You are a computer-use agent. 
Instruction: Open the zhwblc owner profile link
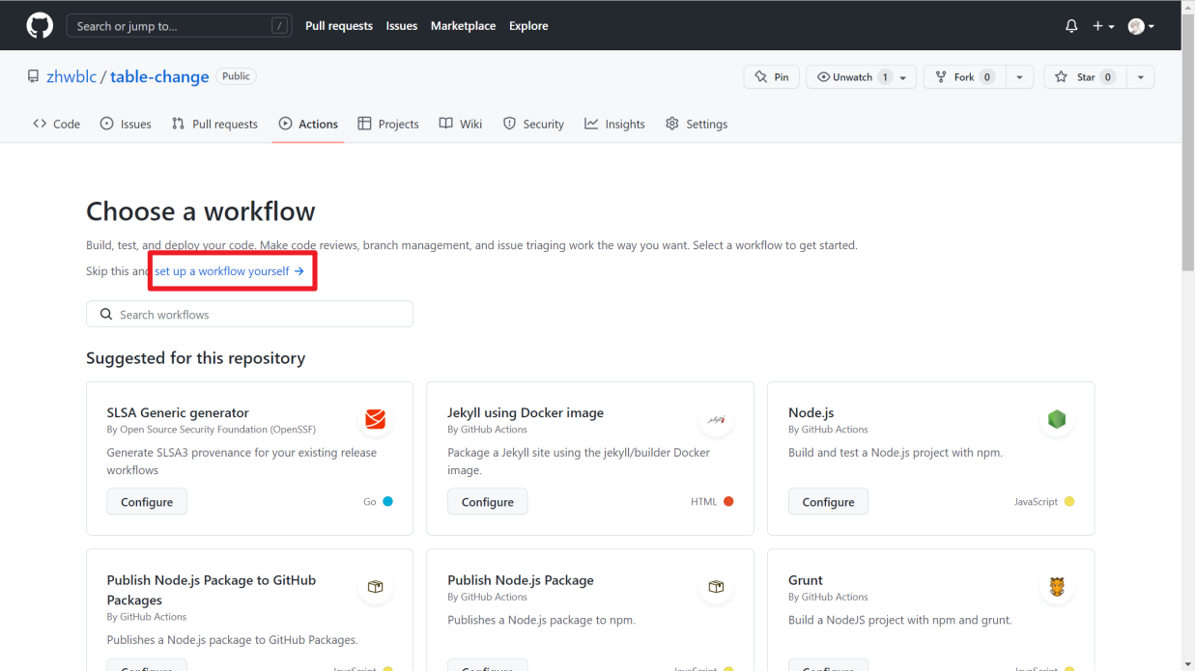click(x=71, y=76)
